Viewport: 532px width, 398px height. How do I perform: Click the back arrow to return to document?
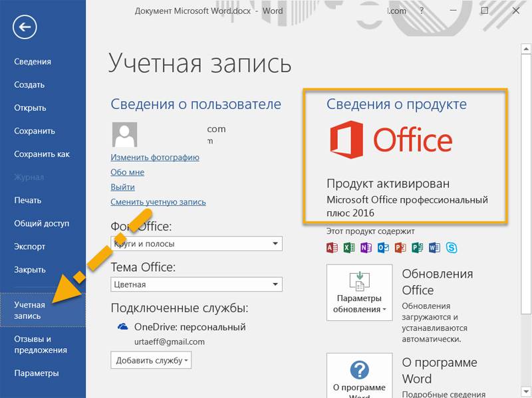(x=25, y=27)
